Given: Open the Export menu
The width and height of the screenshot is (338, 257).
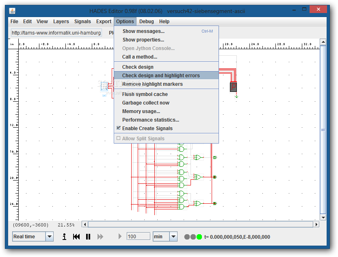Looking at the screenshot, I should pyautogui.click(x=104, y=22).
